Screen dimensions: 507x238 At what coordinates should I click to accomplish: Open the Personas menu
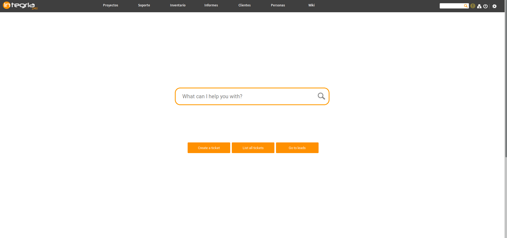(x=278, y=5)
